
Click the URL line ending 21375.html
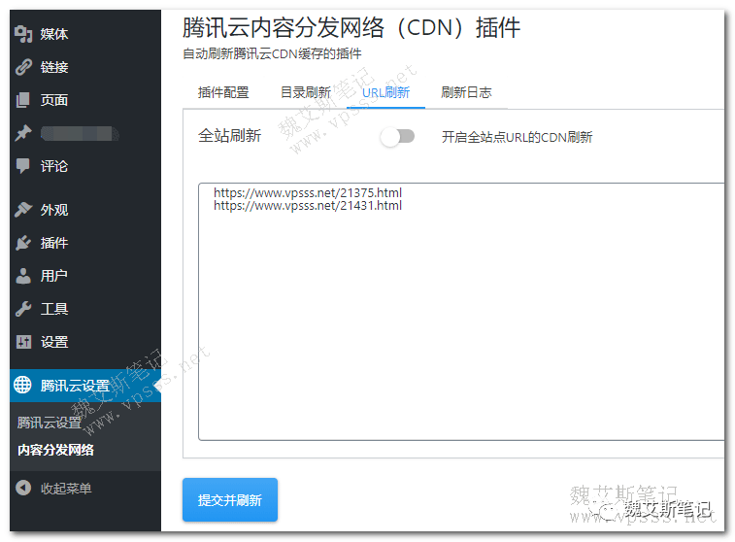308,192
